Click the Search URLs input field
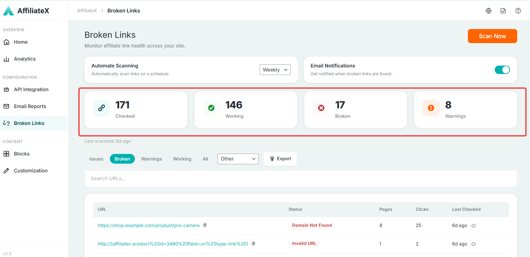Viewport: 530px width, 257px height. (301, 179)
